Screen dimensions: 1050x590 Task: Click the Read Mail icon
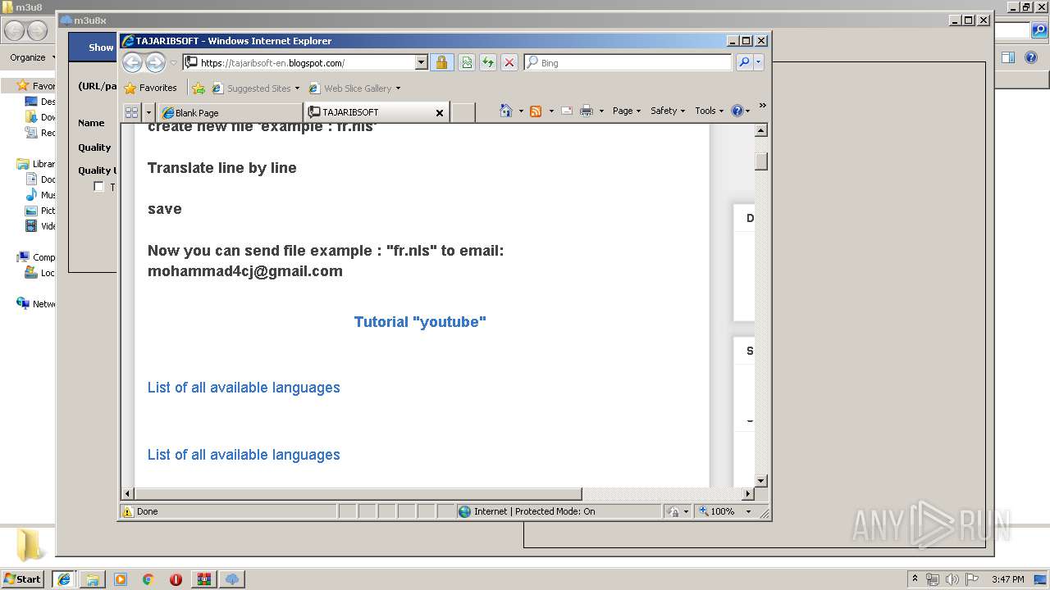(567, 111)
